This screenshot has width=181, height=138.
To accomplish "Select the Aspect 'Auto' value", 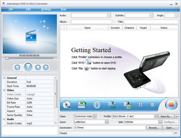I will (40, 111).
